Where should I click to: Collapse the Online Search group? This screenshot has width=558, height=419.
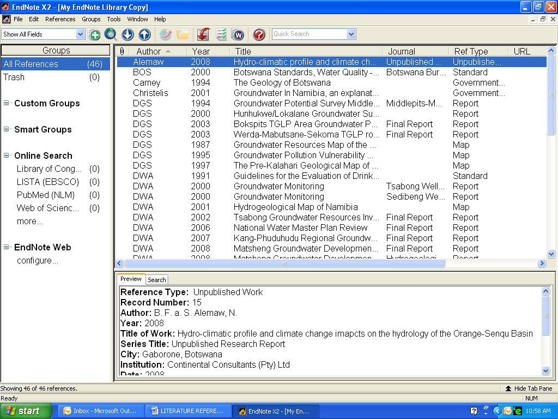(7, 155)
